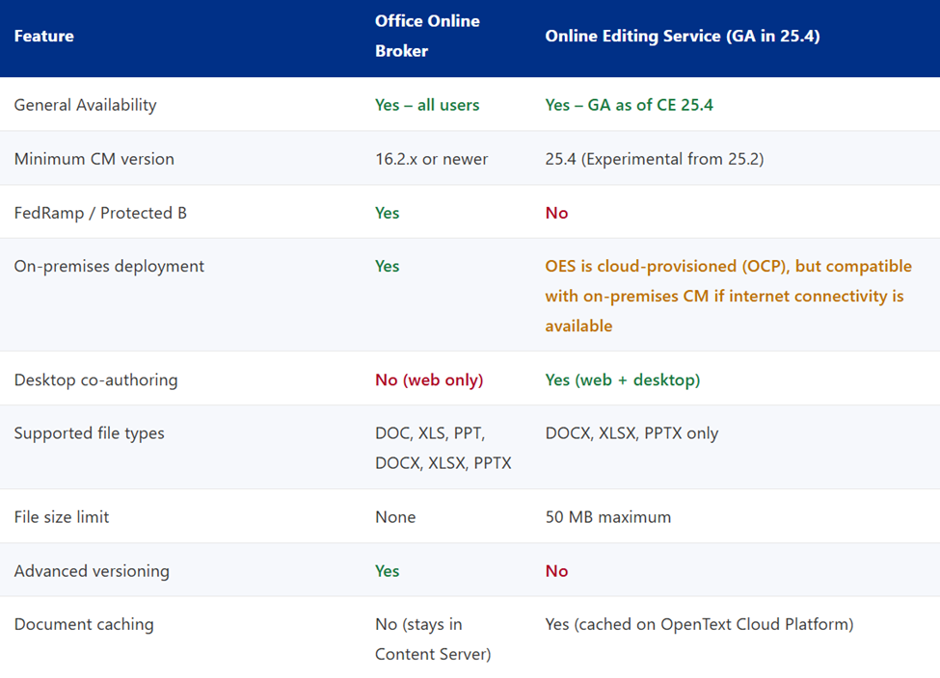Screen dimensions: 940x678
Task: Click the "25.4 (Experimental from 25.2)" cell
Action: (654, 159)
